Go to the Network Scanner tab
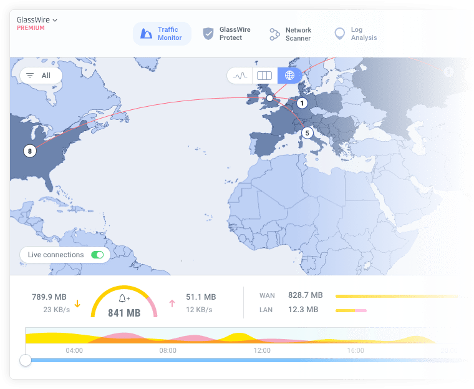The width and height of the screenshot is (474, 389). click(290, 34)
